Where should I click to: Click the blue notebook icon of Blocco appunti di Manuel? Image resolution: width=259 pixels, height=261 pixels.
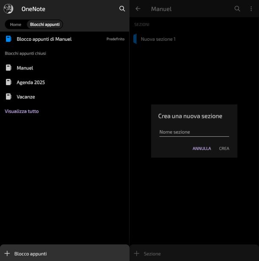pos(8,39)
